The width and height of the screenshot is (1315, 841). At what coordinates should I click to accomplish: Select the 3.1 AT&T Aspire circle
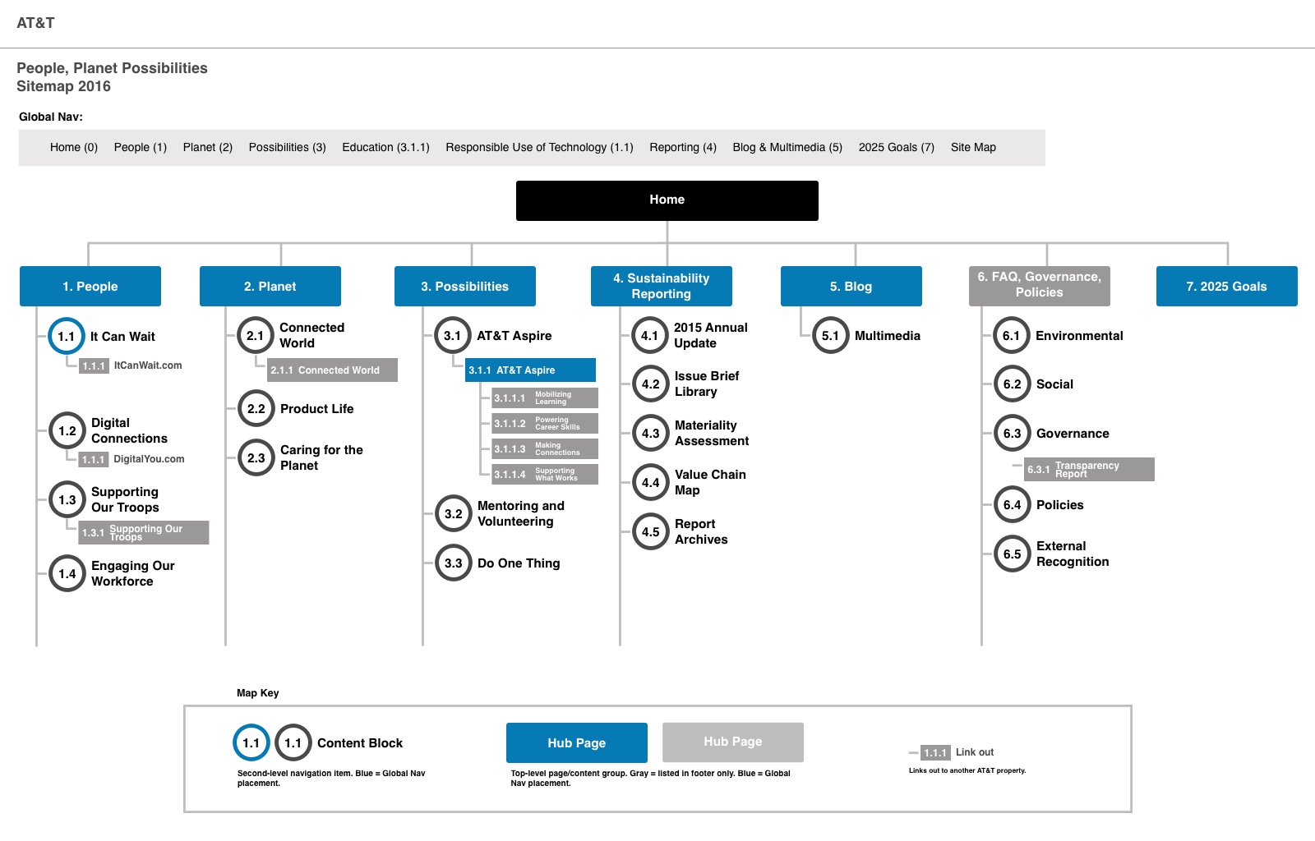[x=453, y=336]
